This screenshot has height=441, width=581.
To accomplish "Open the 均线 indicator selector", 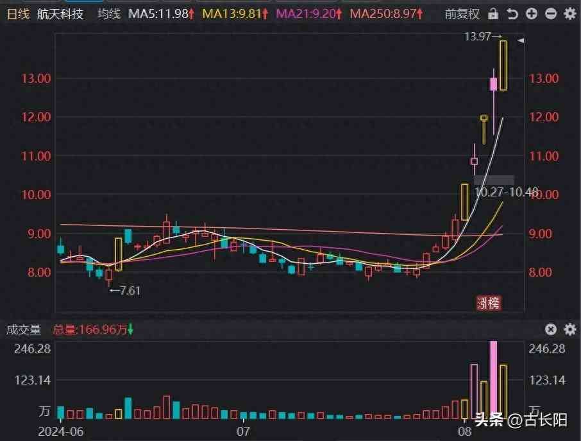I will click(109, 13).
